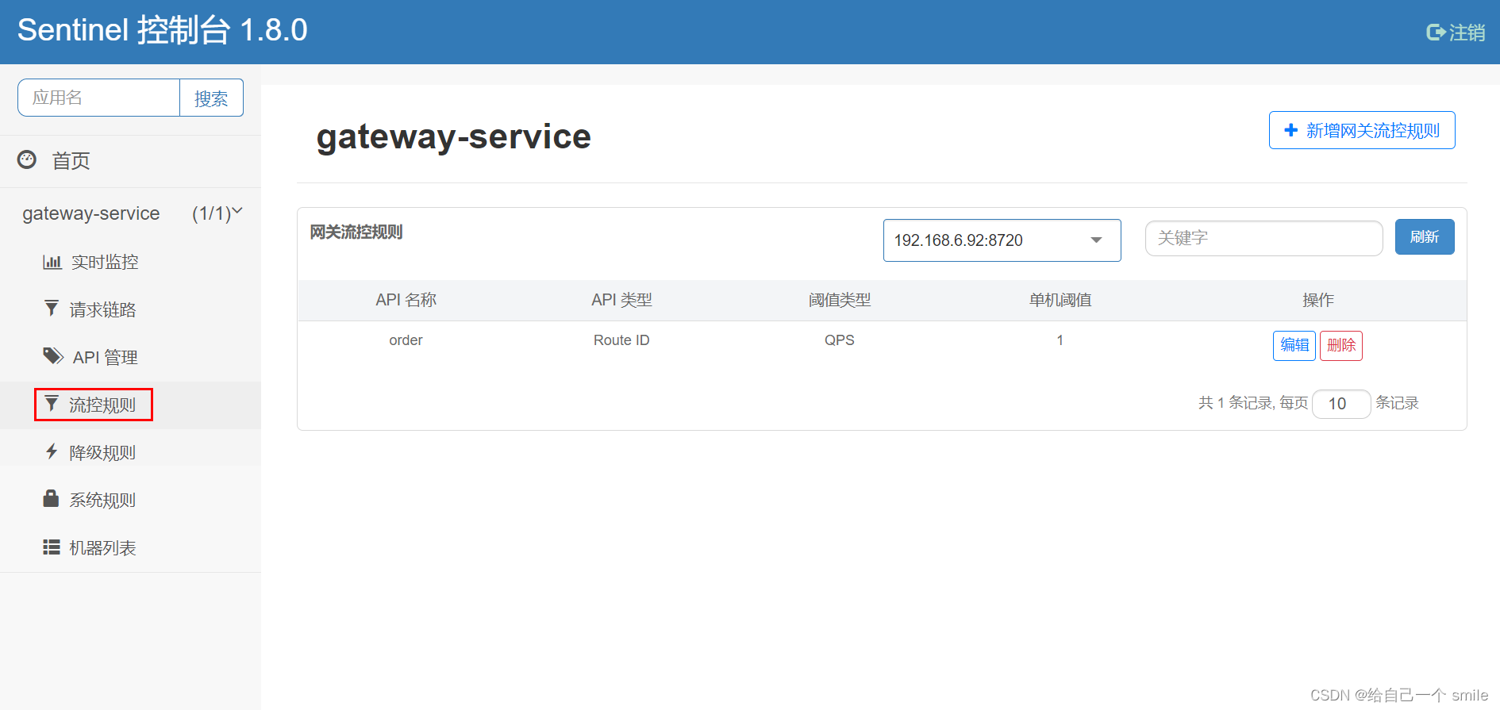Click the gateway-service sidebar app name
The image size is (1500, 710).
tap(91, 213)
